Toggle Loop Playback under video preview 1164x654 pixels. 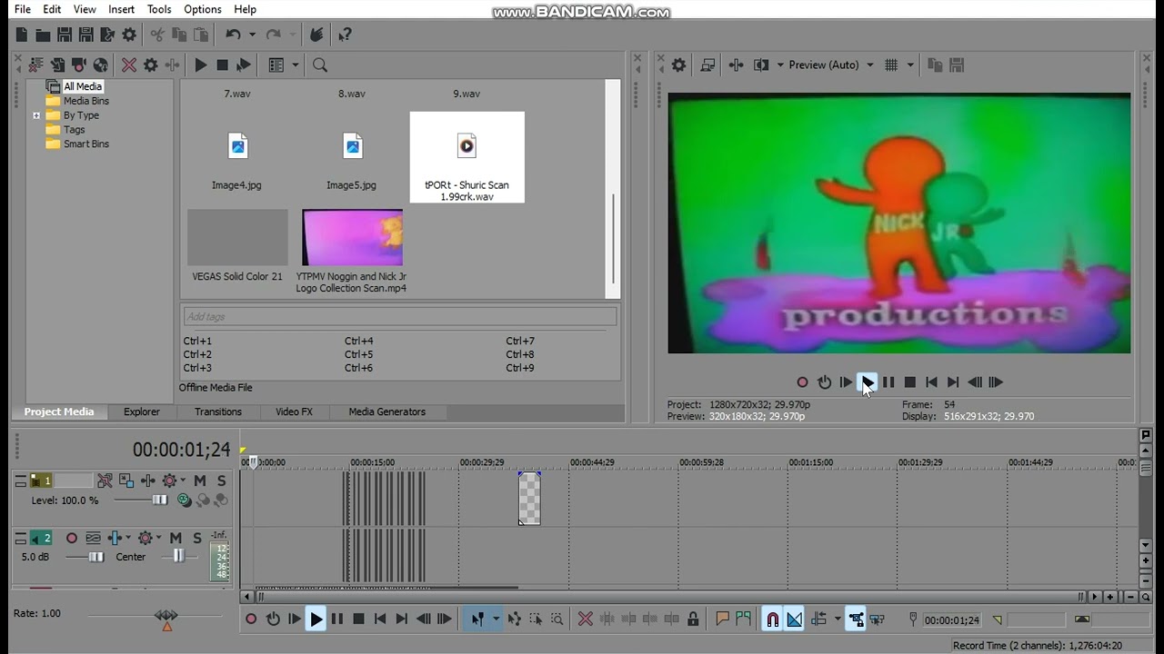coord(824,382)
